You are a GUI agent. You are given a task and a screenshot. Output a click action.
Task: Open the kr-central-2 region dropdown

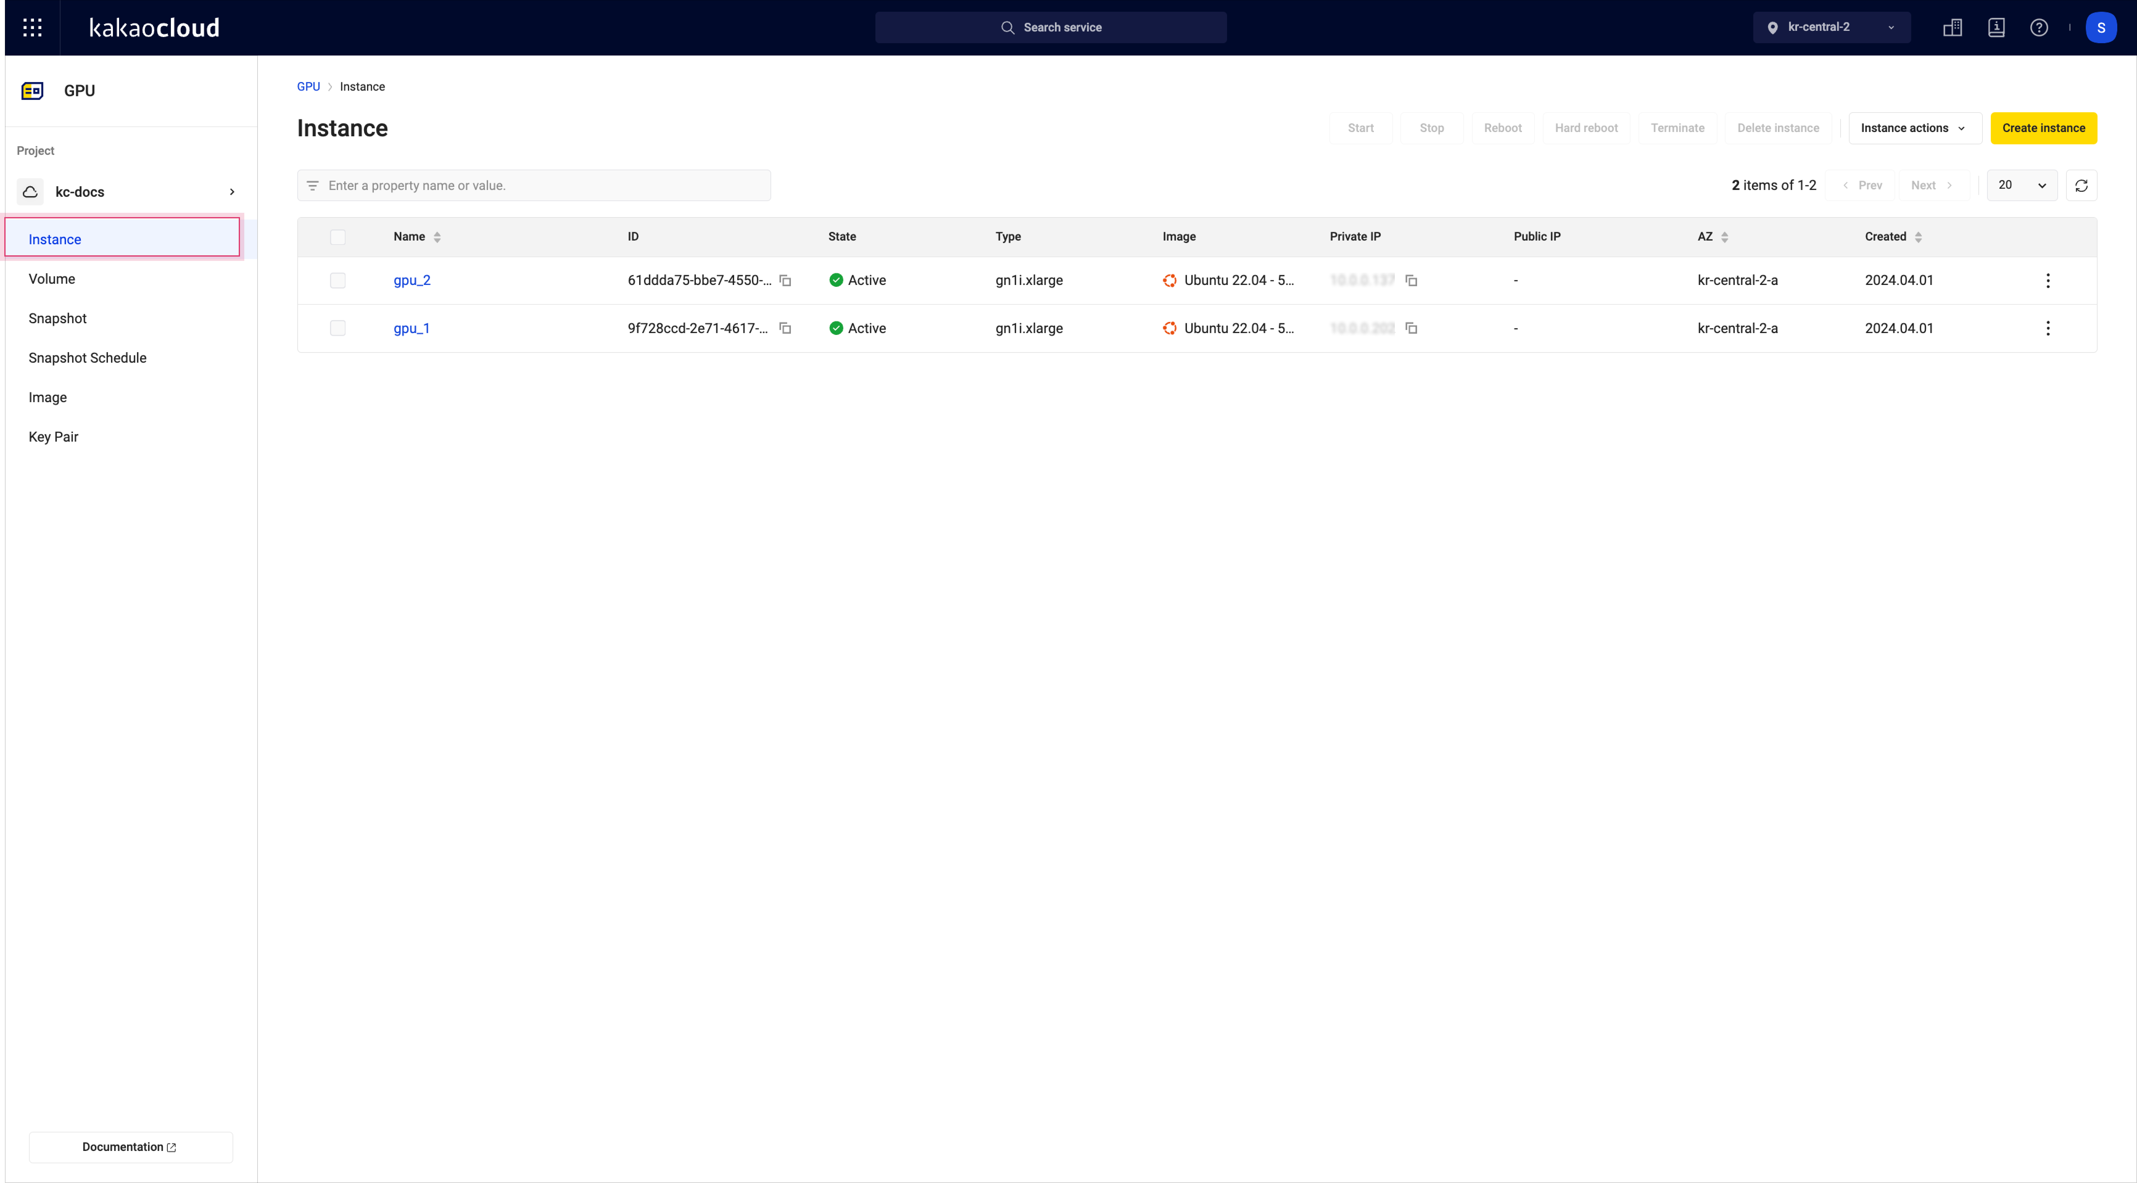coord(1832,27)
